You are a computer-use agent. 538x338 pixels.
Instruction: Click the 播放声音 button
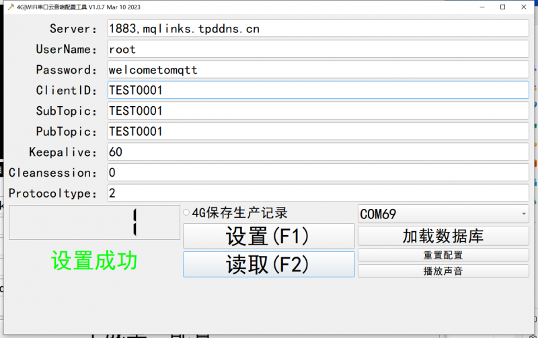pos(443,271)
